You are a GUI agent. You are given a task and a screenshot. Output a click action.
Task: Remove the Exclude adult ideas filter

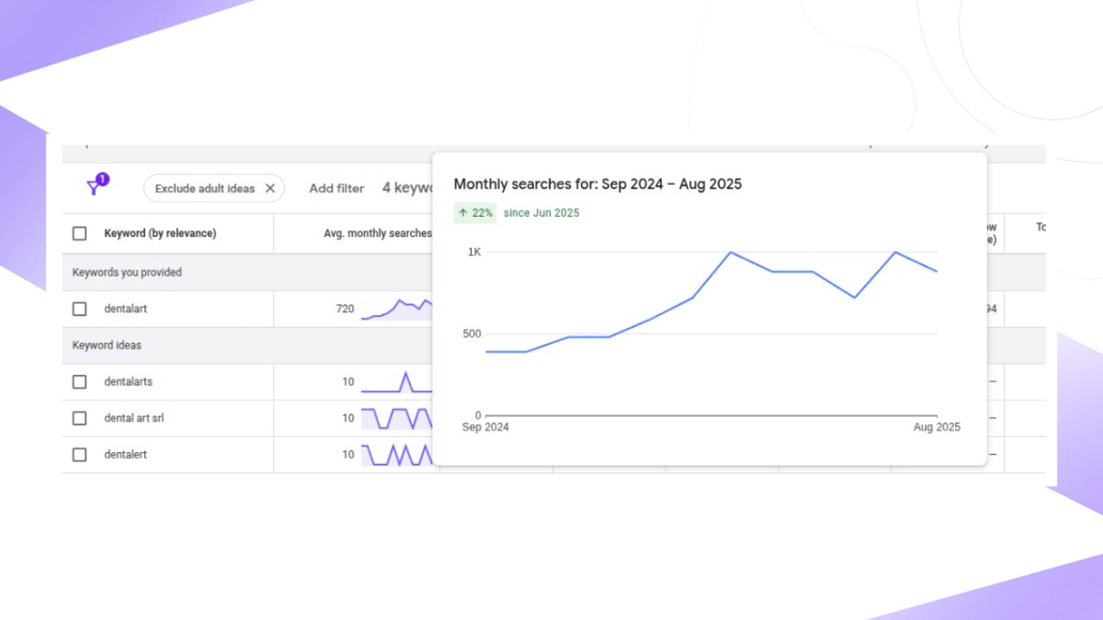pyautogui.click(x=270, y=188)
